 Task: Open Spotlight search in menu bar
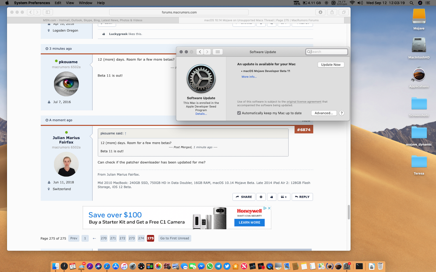[411, 3]
